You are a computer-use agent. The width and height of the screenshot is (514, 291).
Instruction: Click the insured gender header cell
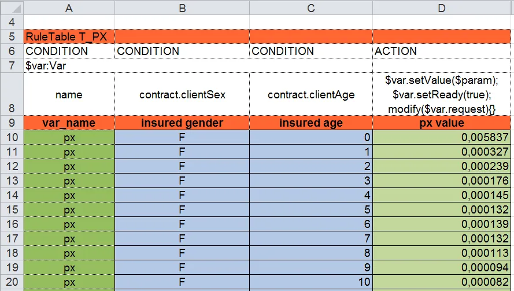182,123
